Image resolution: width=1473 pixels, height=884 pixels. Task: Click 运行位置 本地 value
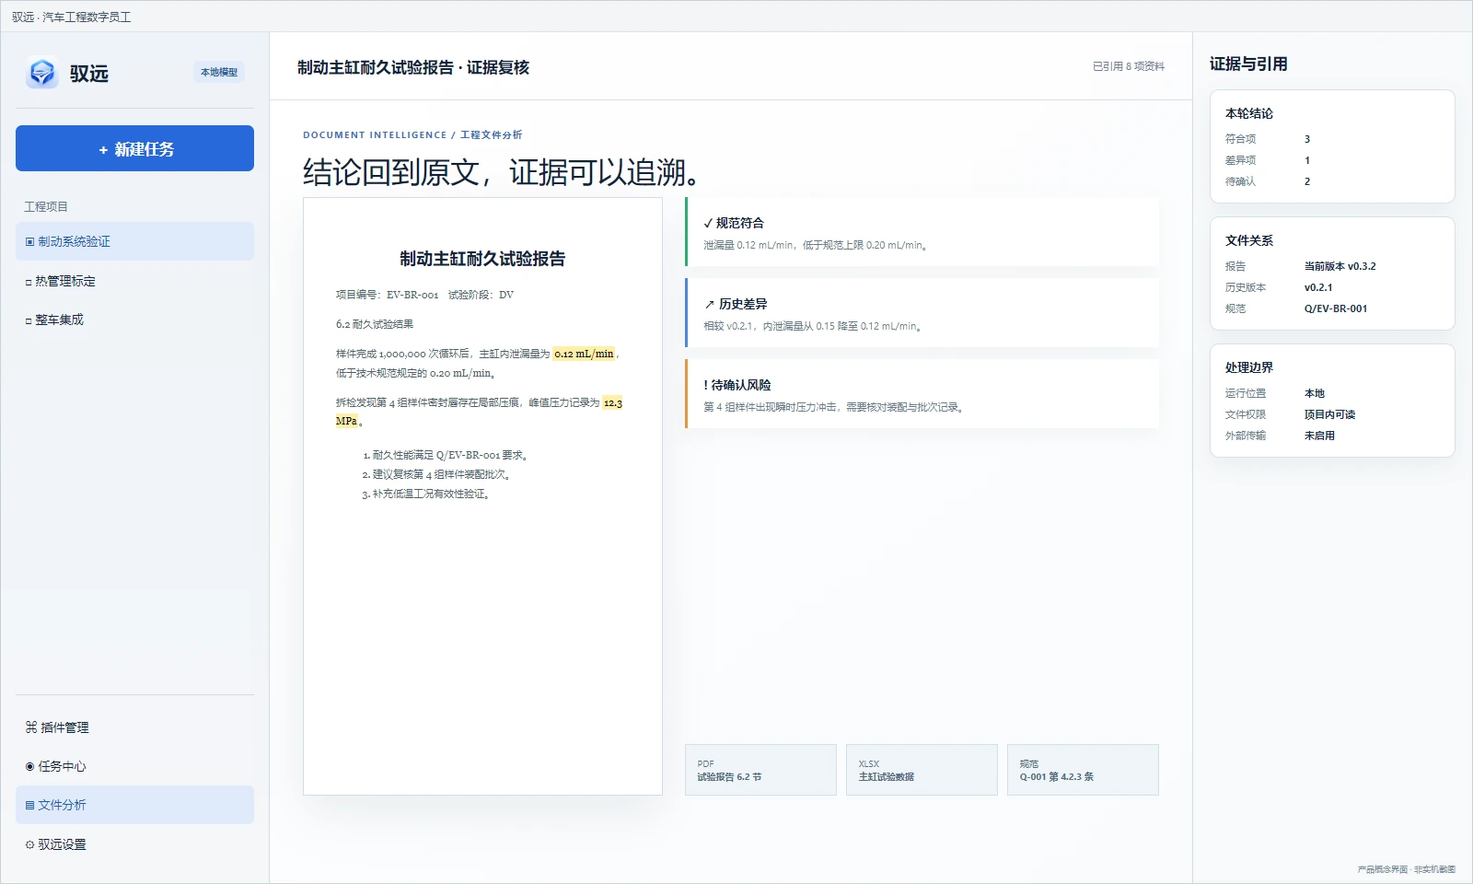[x=1315, y=393]
